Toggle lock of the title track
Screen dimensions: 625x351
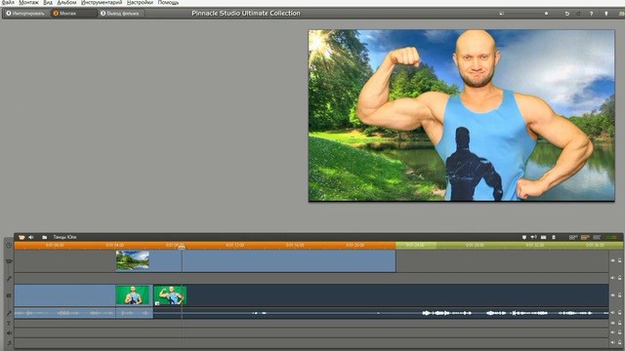(x=620, y=323)
